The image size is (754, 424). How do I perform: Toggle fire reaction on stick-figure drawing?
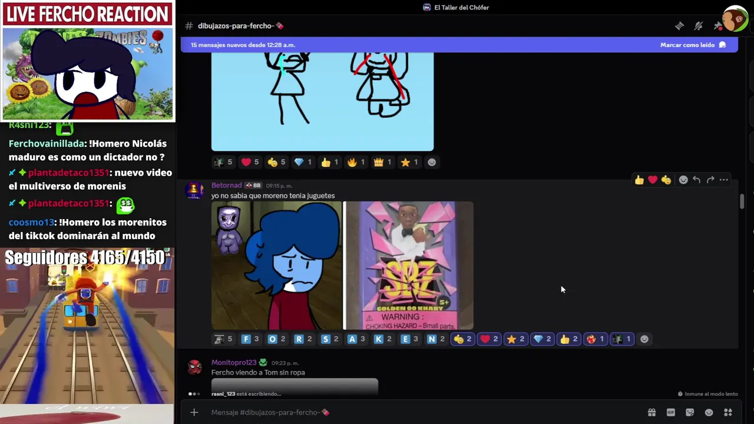pos(356,162)
